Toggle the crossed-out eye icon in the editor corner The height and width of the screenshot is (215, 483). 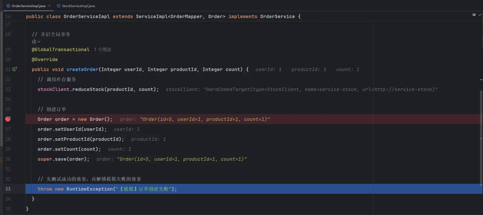(474, 15)
